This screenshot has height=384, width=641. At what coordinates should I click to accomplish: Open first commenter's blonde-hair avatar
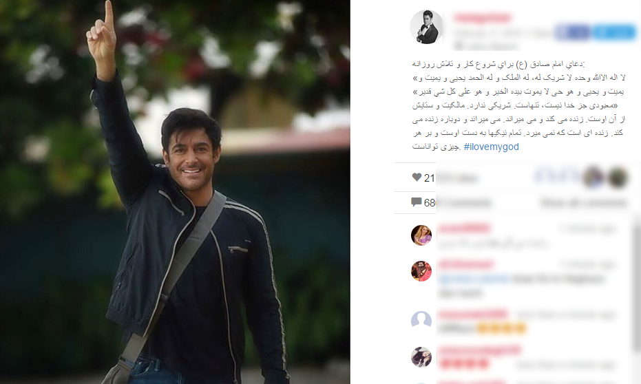(421, 235)
